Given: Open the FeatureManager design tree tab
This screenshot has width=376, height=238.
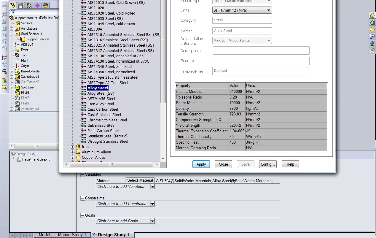Looking at the screenshot, I should click(12, 5).
